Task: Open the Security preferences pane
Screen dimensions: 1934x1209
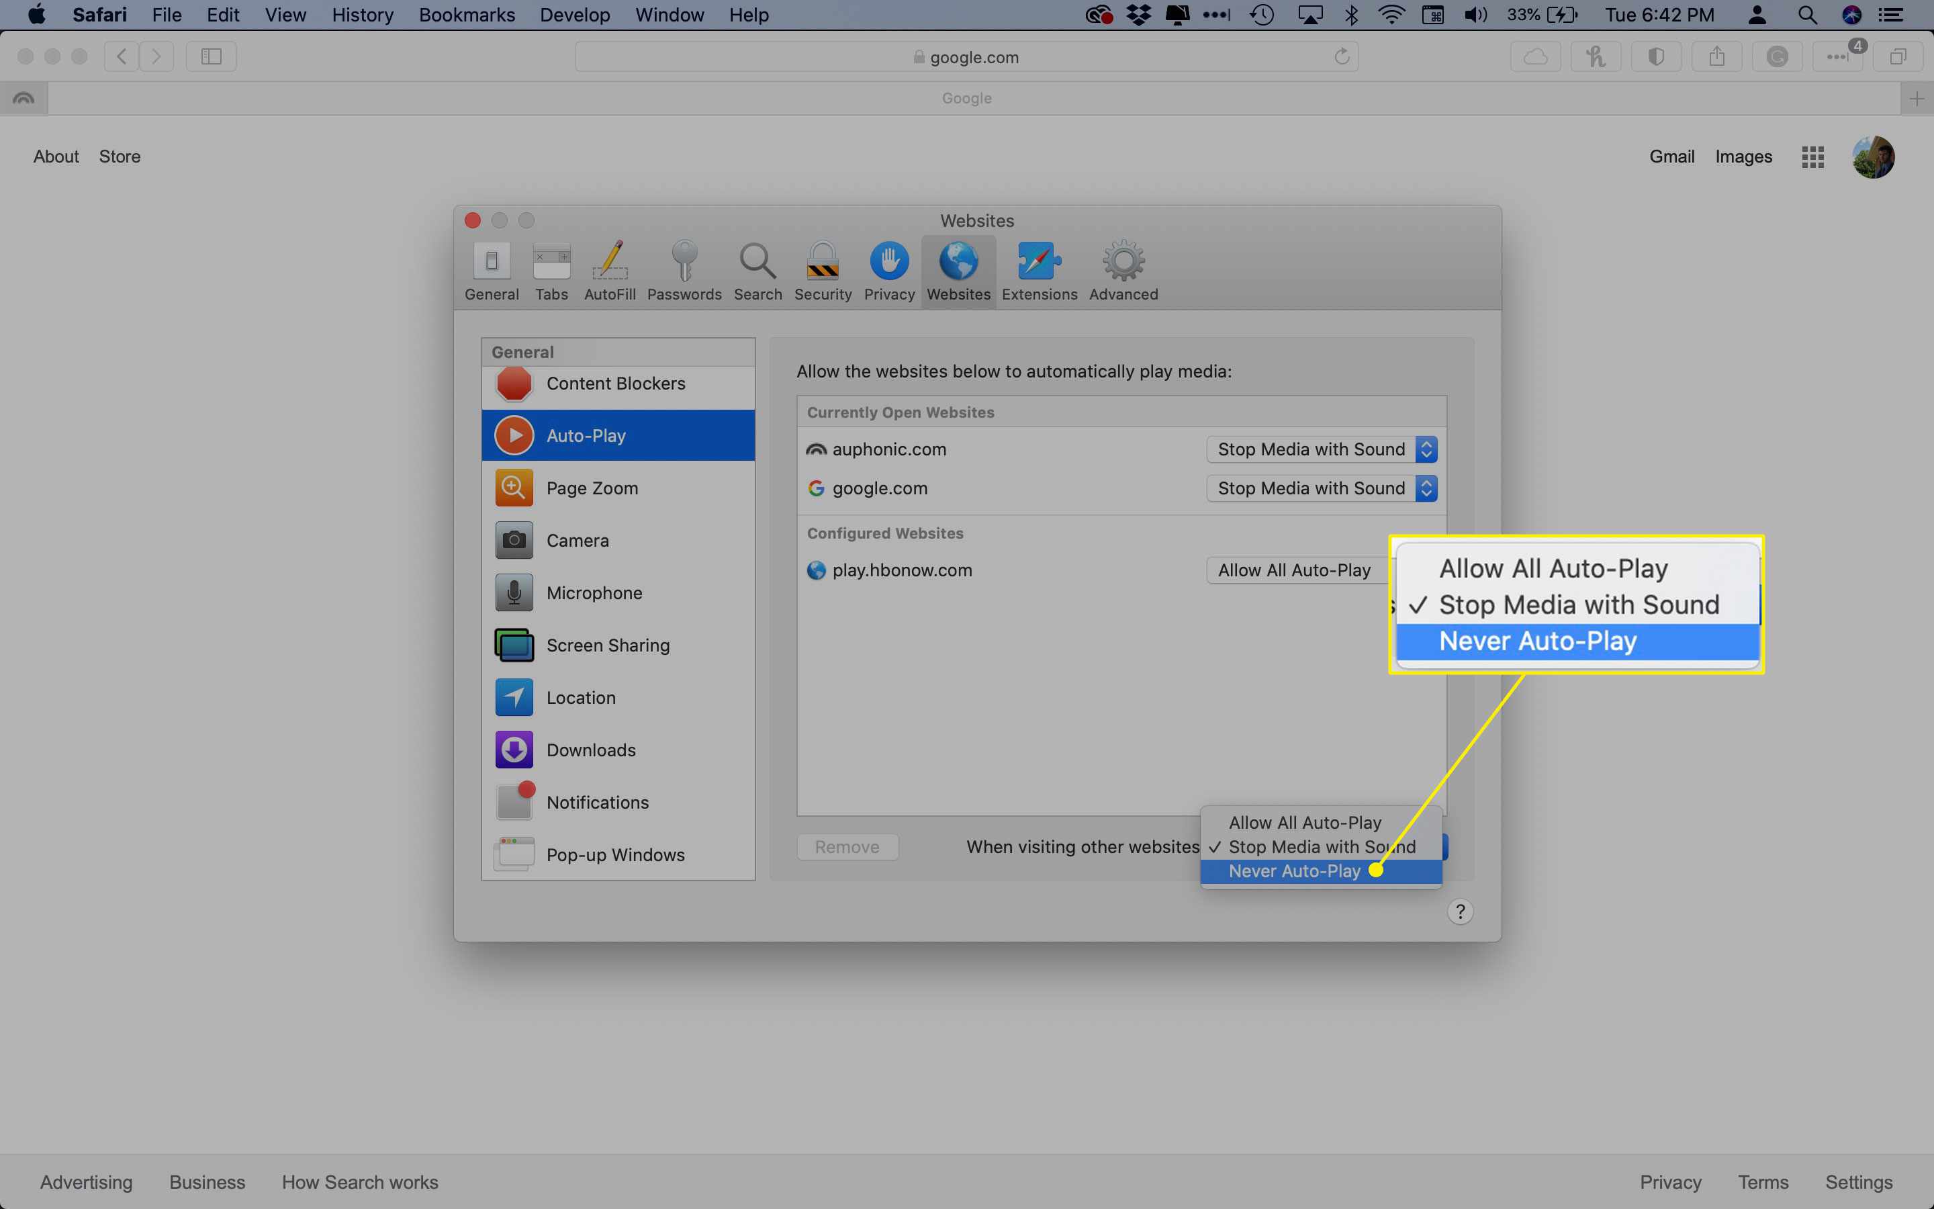Action: 823,272
